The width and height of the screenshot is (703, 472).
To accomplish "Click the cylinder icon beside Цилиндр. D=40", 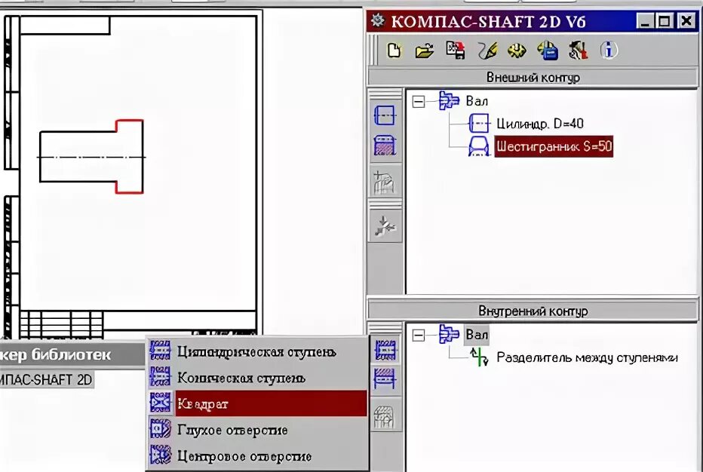I will [x=478, y=123].
